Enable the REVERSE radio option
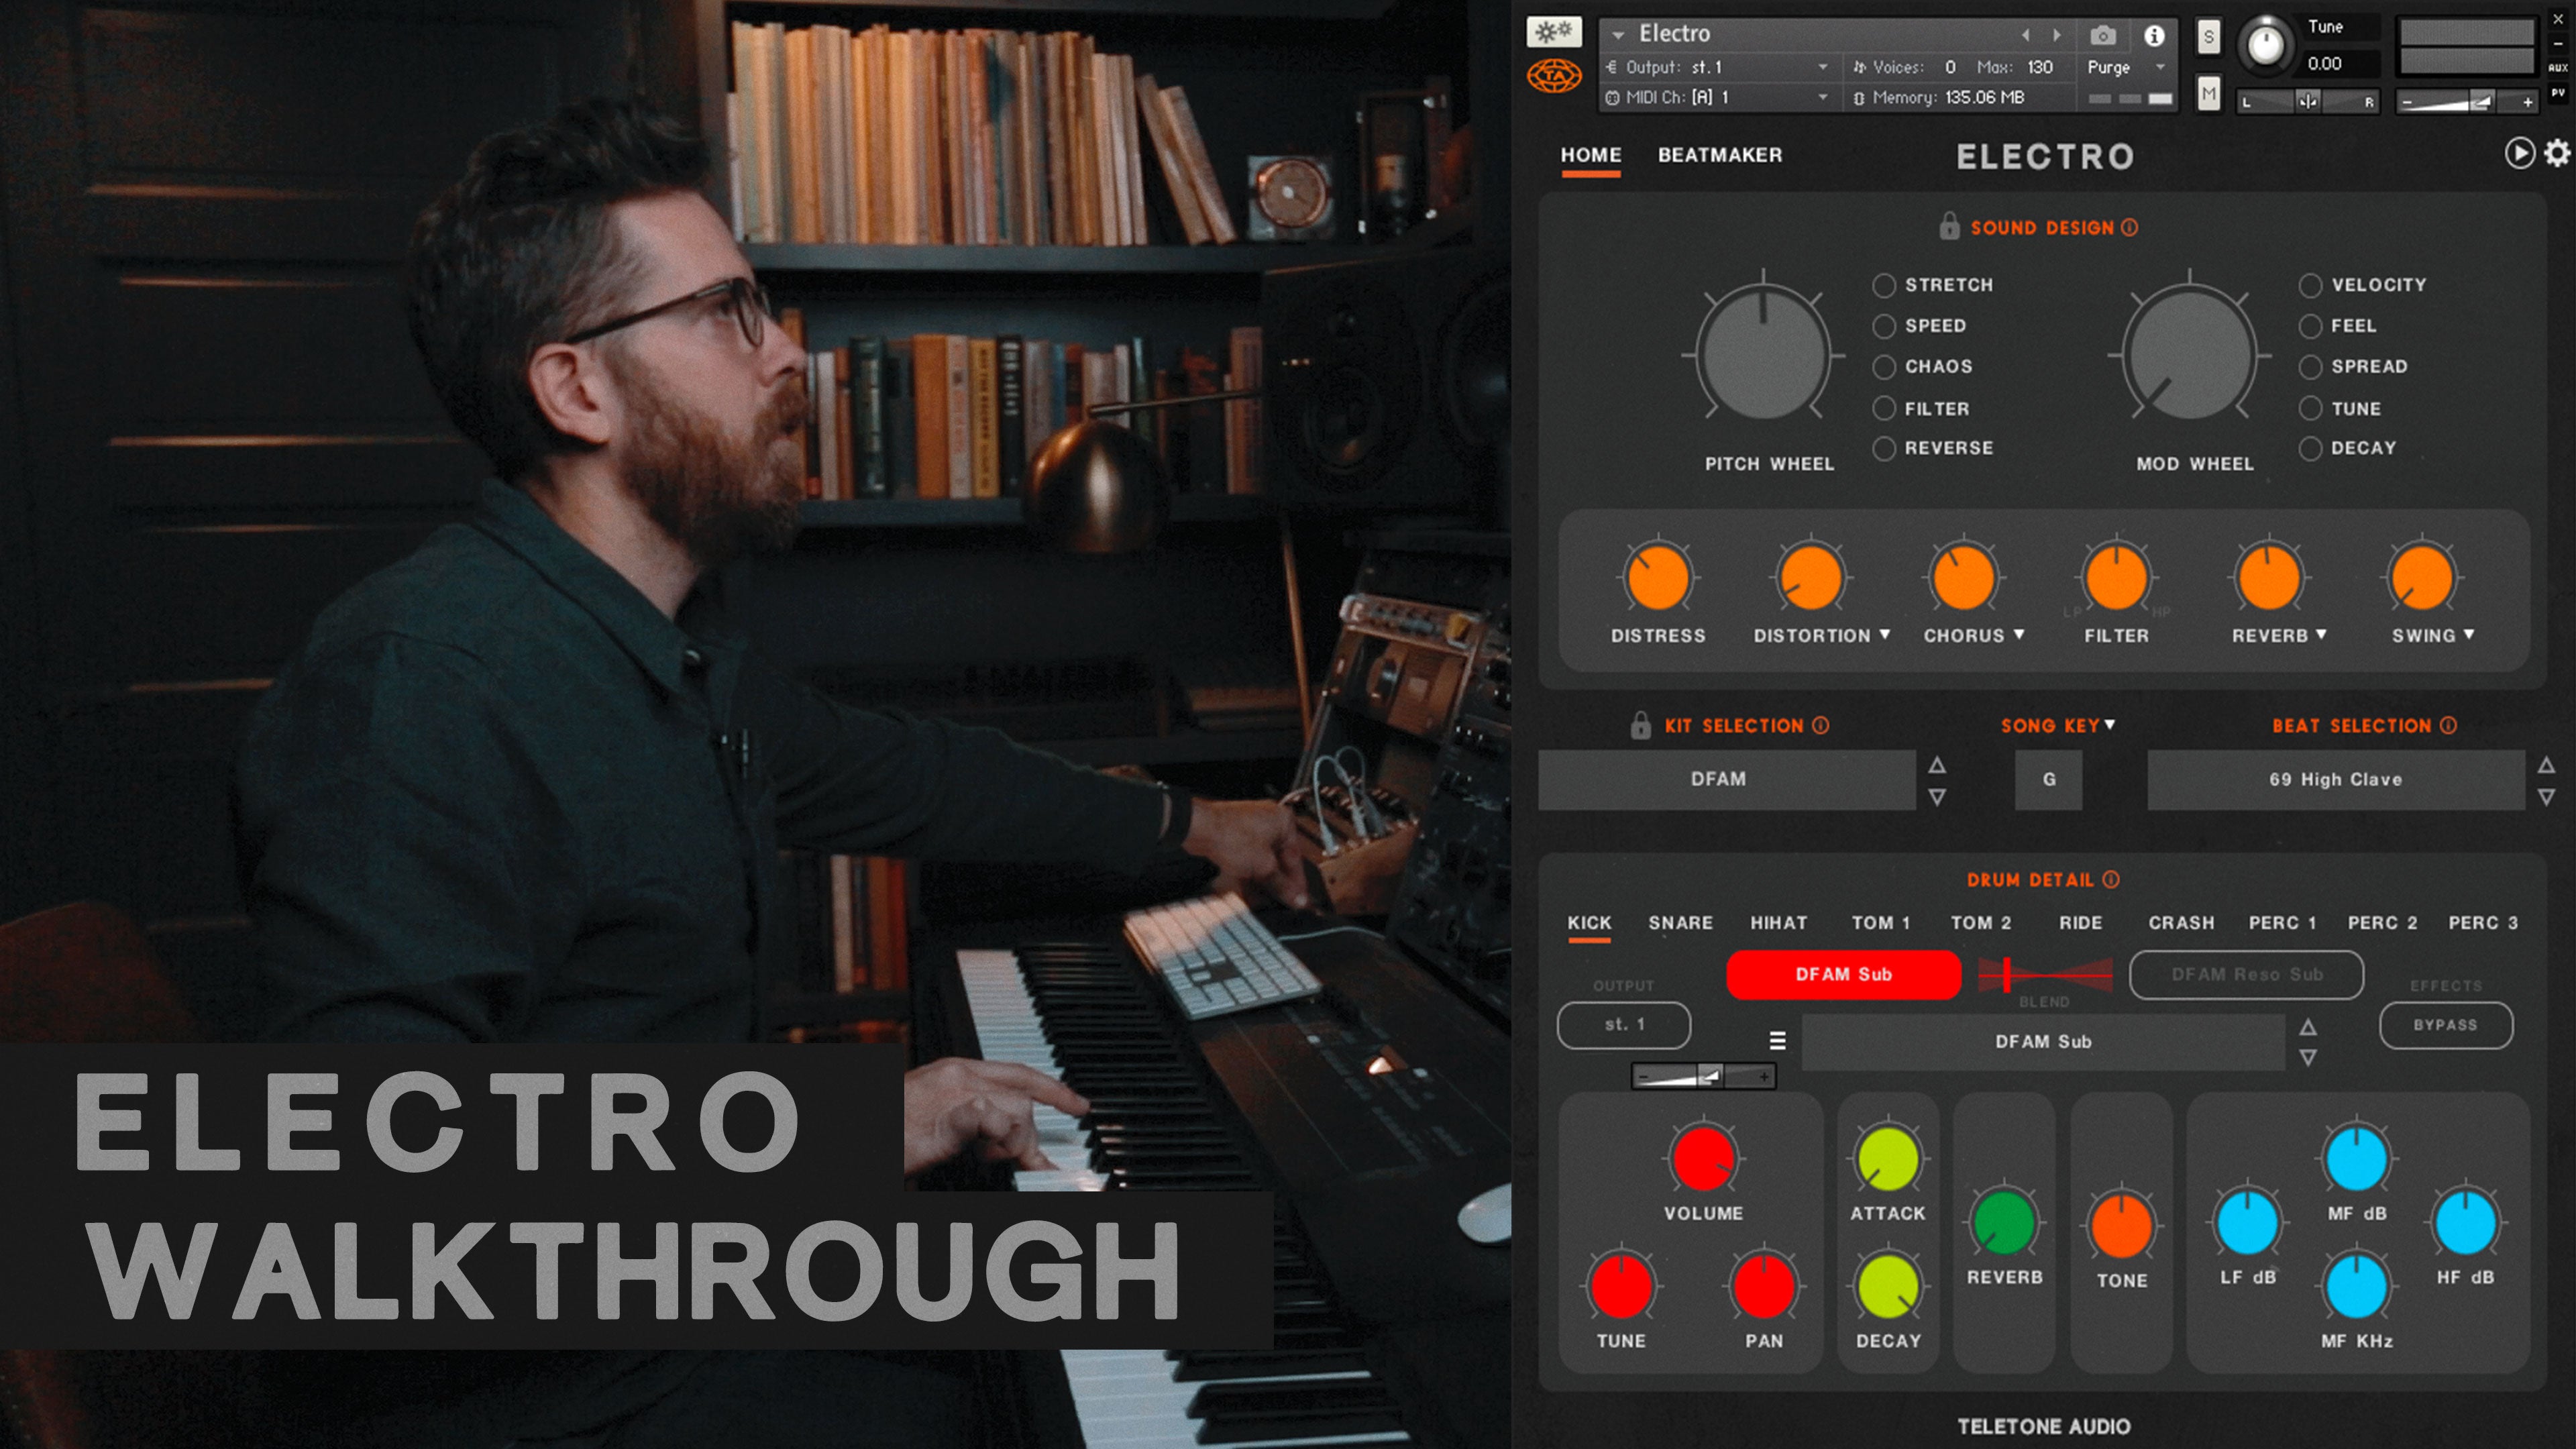This screenshot has width=2576, height=1449. (x=1884, y=449)
